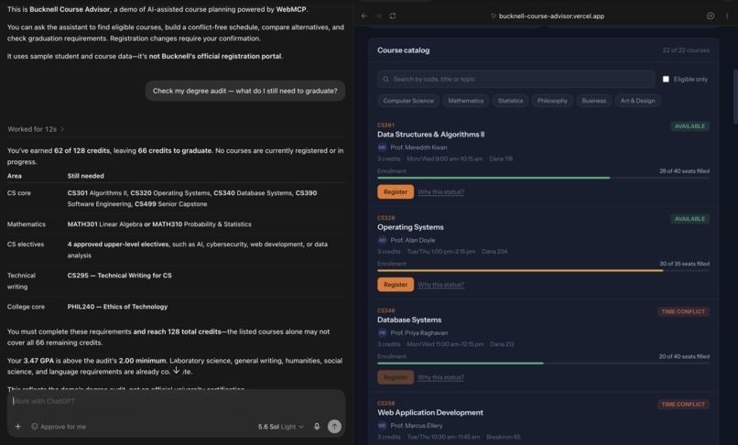The height and width of the screenshot is (445, 738).
Task: Click 30 of 35 seats filled text
Action: 684,265
